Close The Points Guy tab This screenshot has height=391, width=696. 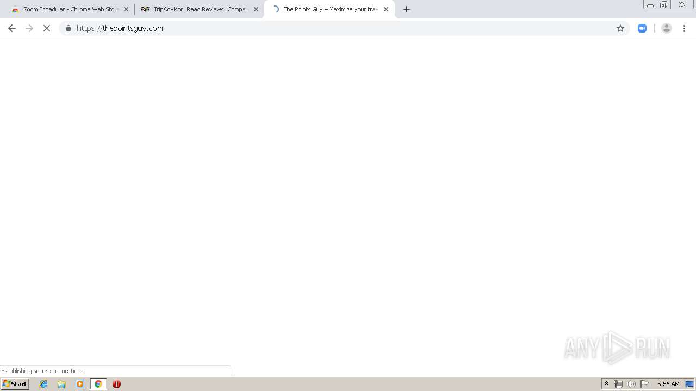pyautogui.click(x=386, y=9)
